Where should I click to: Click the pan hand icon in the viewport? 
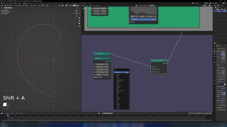click(79, 21)
